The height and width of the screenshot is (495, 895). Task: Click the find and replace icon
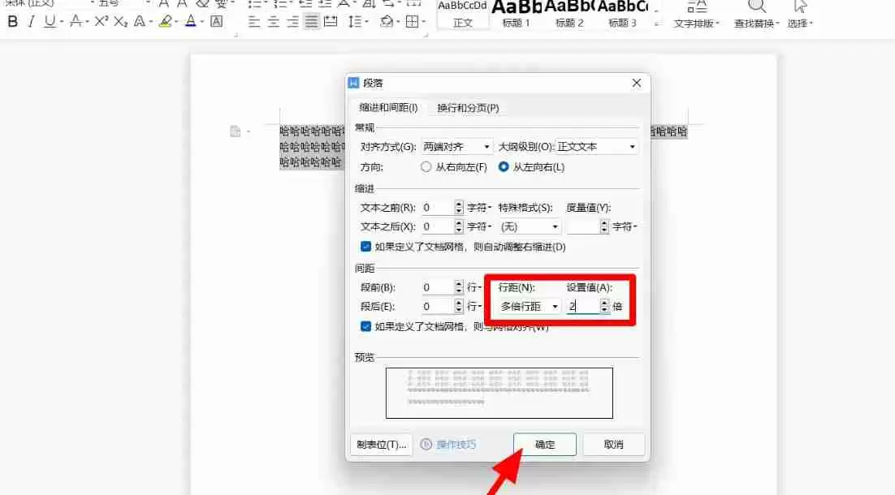point(755,13)
